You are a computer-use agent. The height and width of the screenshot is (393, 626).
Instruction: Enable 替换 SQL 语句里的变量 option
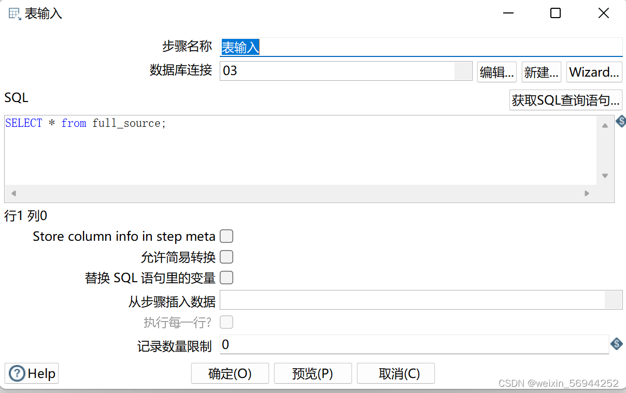pos(226,278)
